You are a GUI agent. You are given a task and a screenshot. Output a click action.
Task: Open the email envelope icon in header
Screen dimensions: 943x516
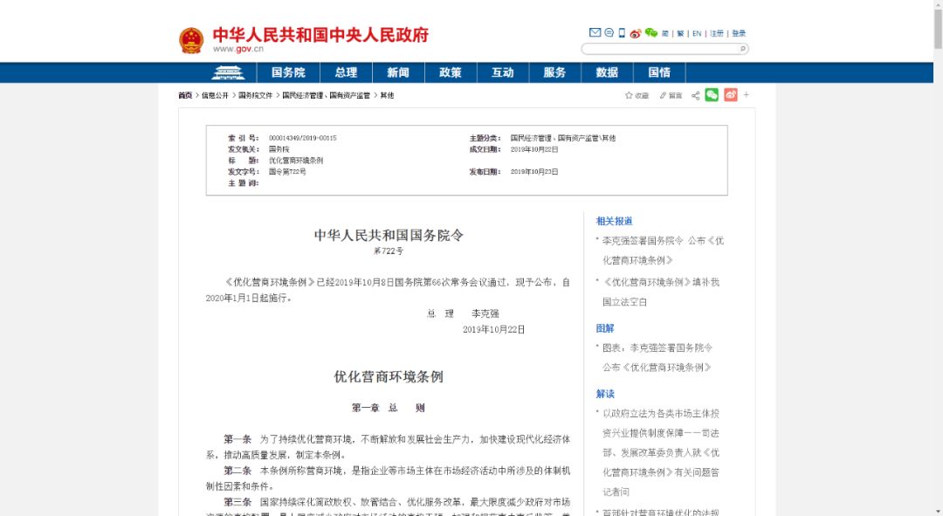coord(595,32)
